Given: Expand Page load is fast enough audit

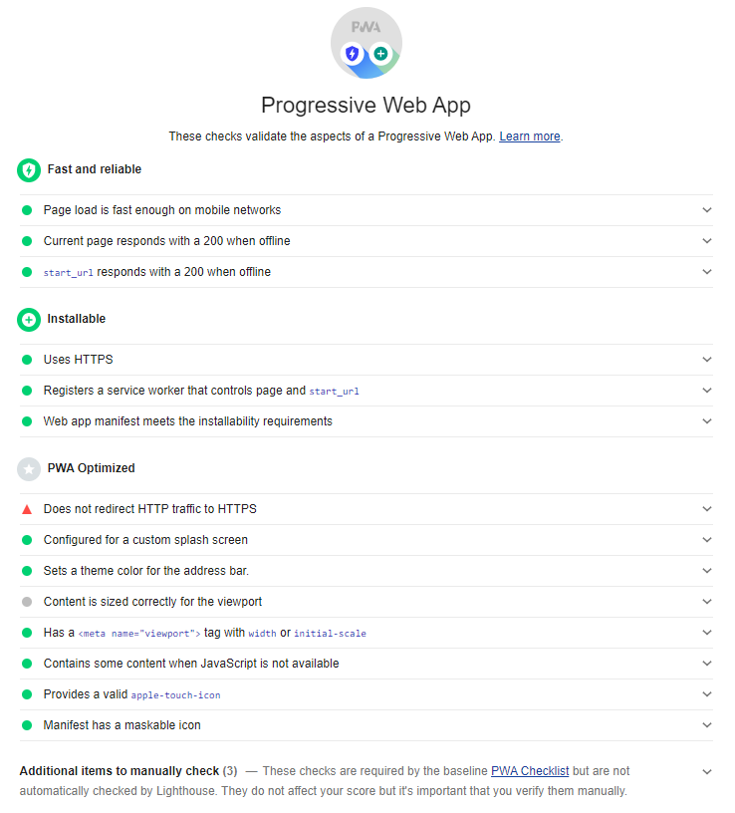Looking at the screenshot, I should point(706,210).
